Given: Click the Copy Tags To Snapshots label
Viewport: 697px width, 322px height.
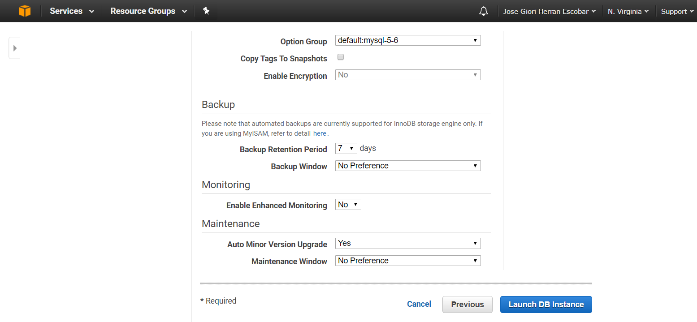Looking at the screenshot, I should tap(284, 59).
